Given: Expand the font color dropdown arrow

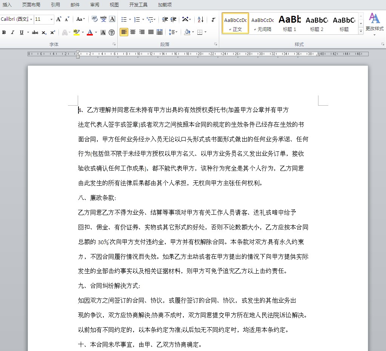Looking at the screenshot, I should click(95, 32).
